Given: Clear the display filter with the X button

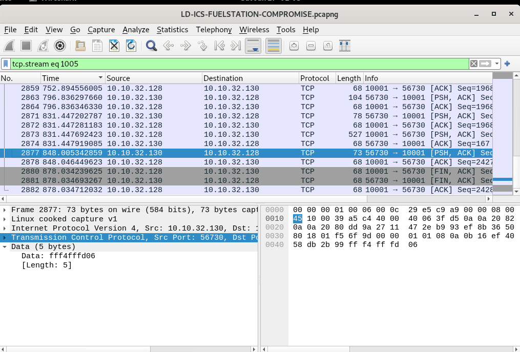Looking at the screenshot, I should tap(474, 64).
